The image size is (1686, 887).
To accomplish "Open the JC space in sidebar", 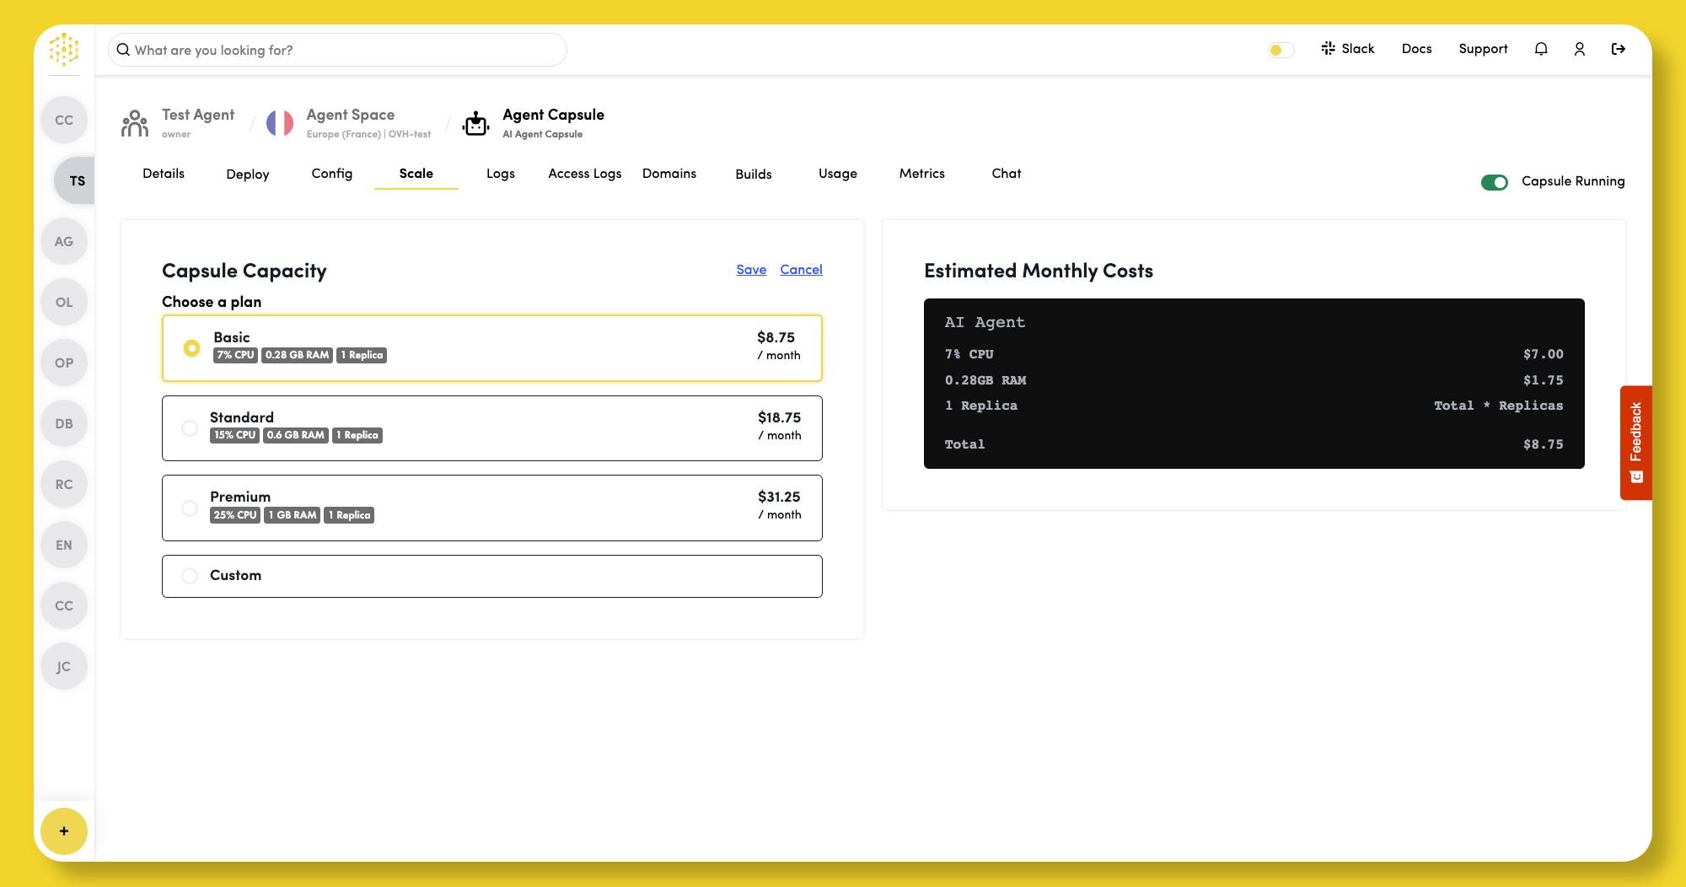I will coord(64,666).
